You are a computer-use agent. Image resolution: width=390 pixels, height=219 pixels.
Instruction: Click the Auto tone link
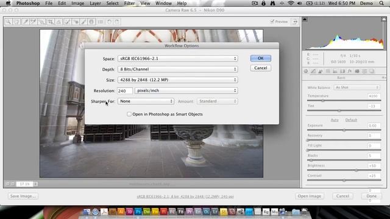(x=335, y=120)
